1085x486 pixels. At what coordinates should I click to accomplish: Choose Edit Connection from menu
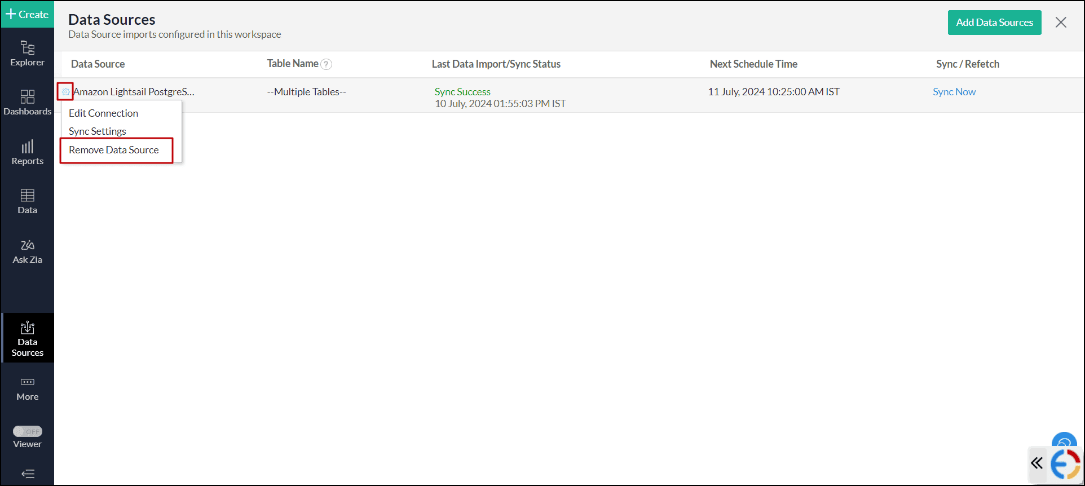pos(103,113)
